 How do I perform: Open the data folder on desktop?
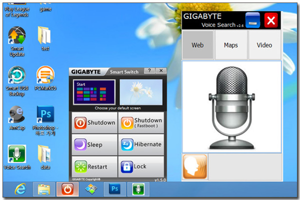(x=45, y=157)
